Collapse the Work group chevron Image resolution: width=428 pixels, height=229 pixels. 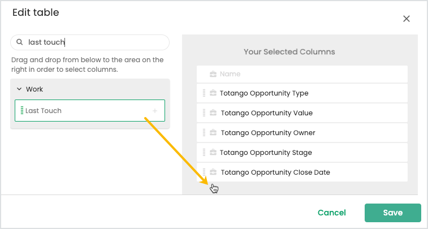pos(19,89)
